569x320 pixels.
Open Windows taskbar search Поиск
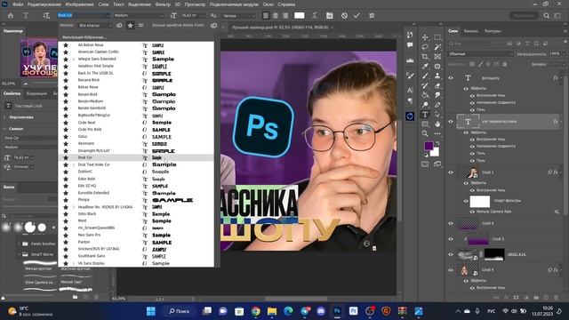click(180, 311)
